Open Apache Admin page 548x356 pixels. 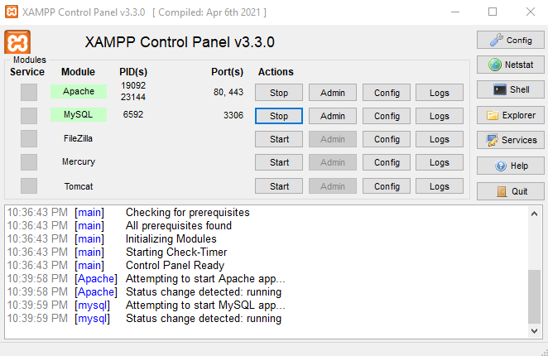point(333,93)
